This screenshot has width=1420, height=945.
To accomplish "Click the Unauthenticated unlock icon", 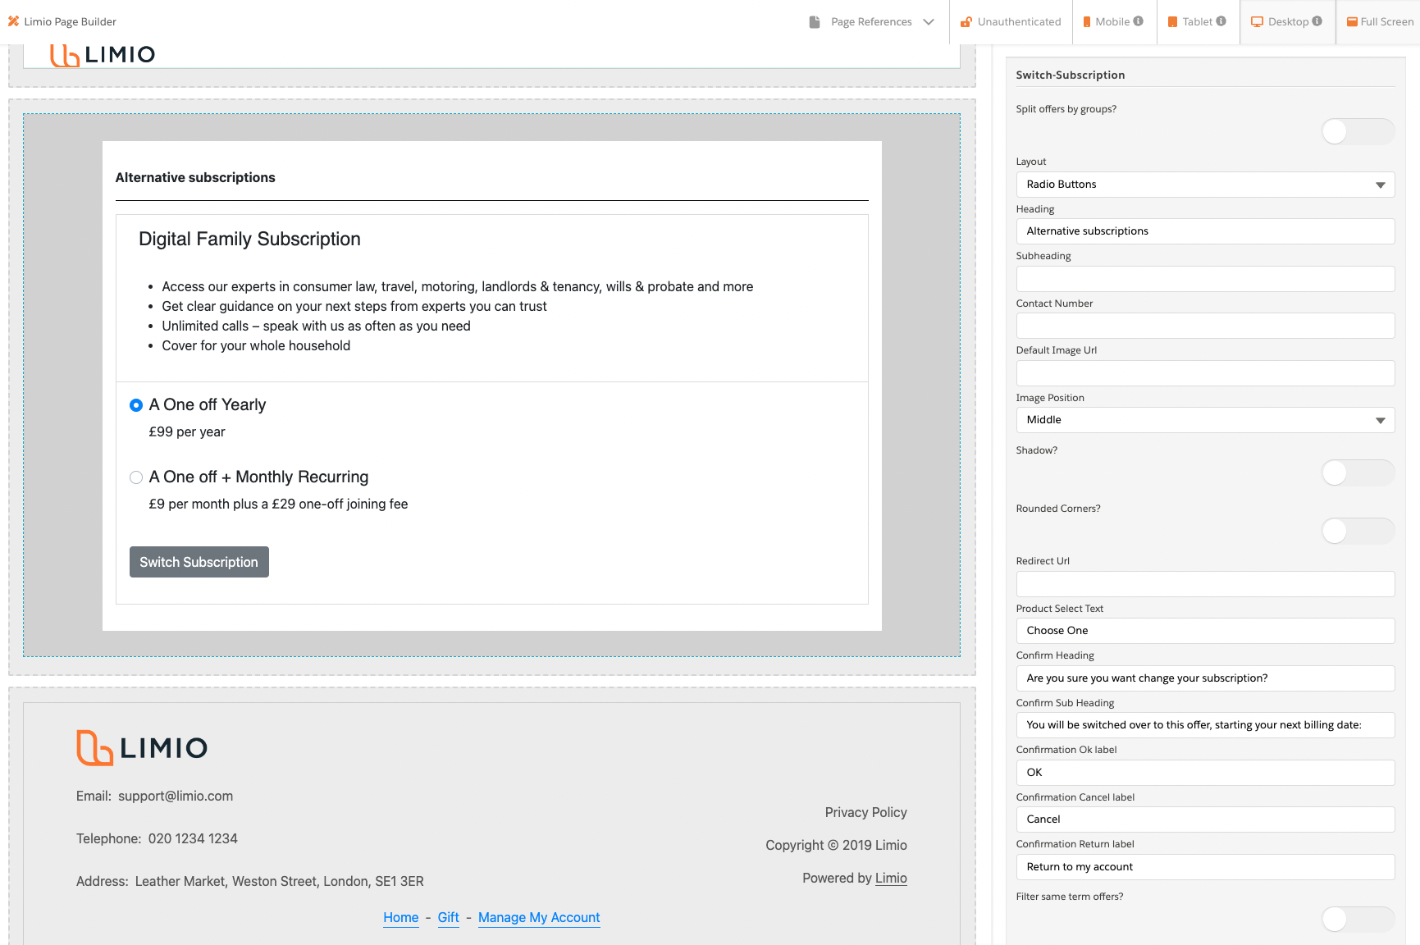I will click(x=966, y=22).
